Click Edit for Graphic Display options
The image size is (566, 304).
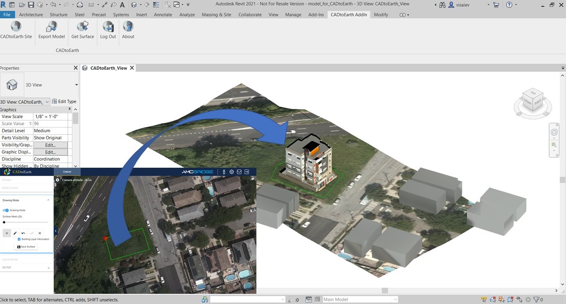tap(50, 152)
